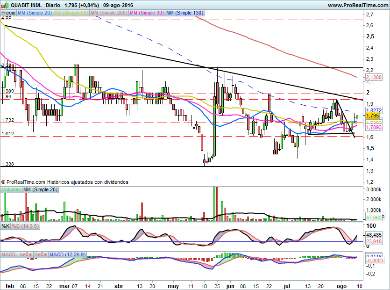Click the 2.000k volume axis value

coord(374,199)
